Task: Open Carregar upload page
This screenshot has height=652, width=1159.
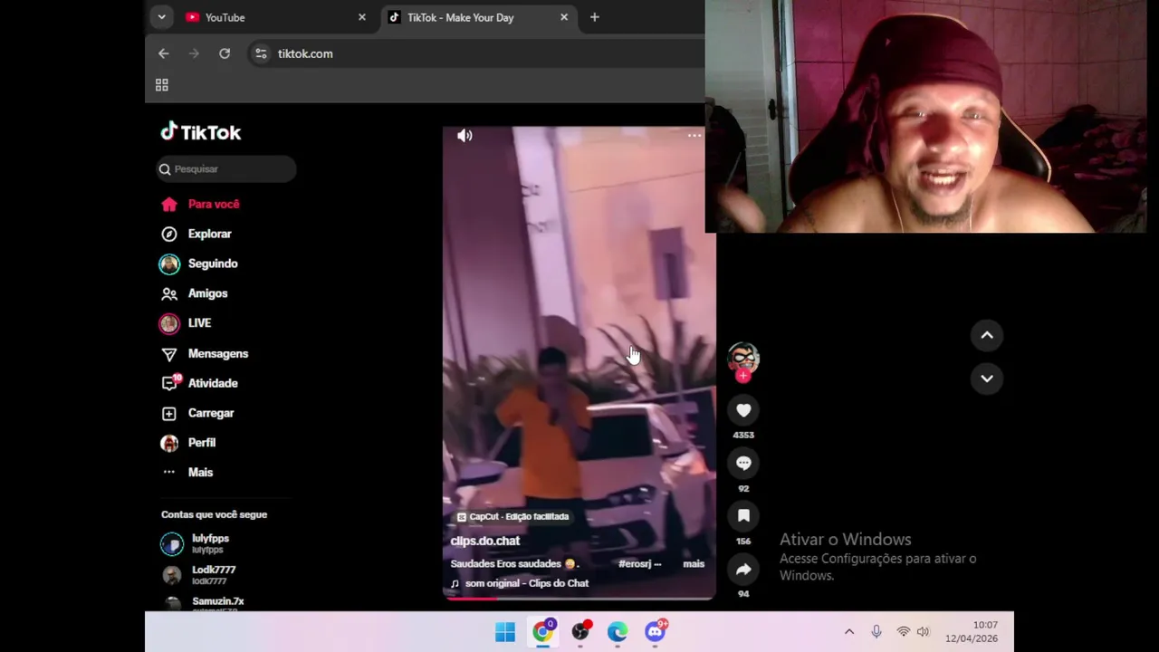Action: pos(197,413)
